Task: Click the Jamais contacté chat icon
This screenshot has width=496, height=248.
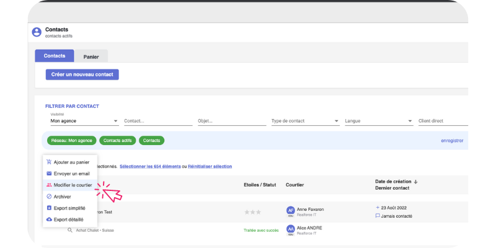Action: click(378, 216)
